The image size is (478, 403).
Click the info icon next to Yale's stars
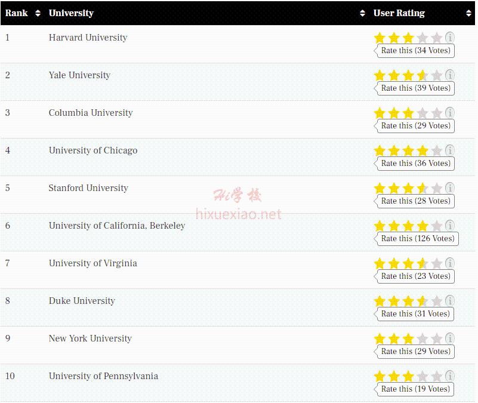click(x=449, y=75)
